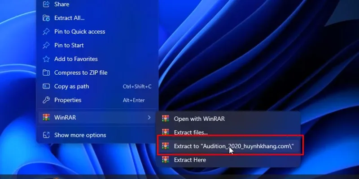The height and width of the screenshot is (179, 359).
Task: Click the Show more options icon
Action: pos(46,135)
